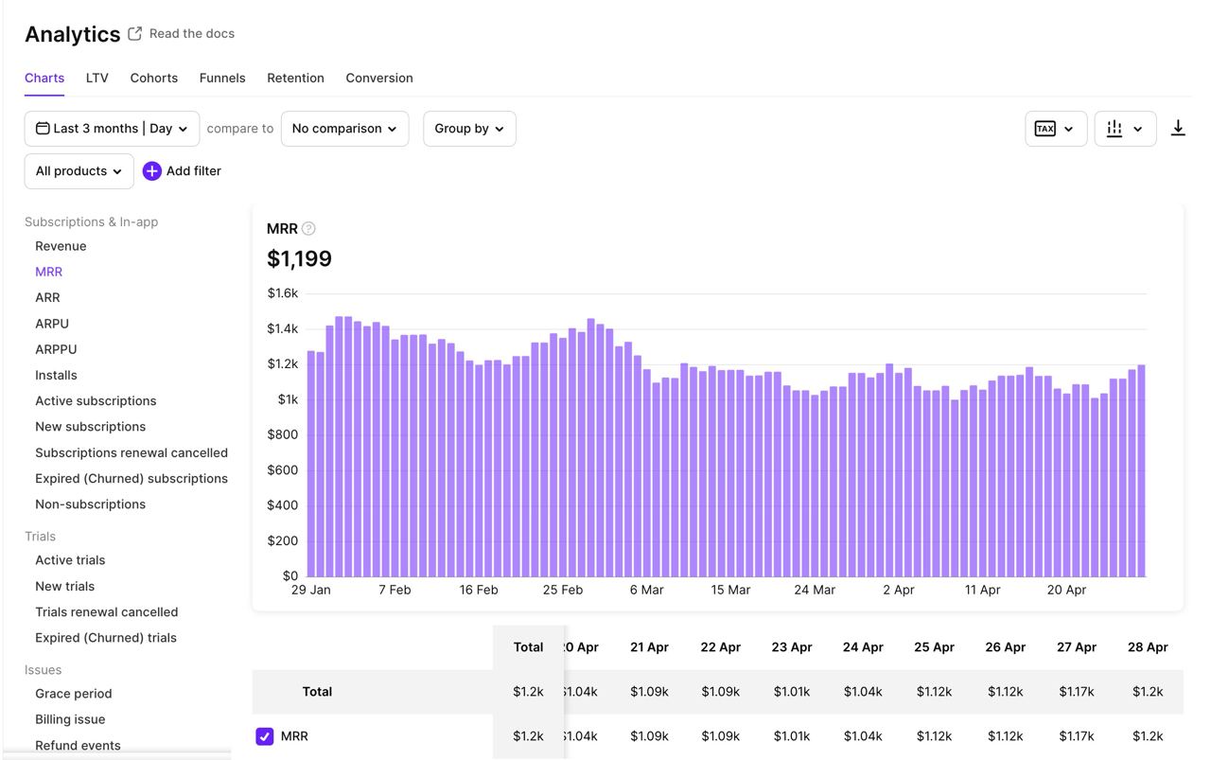Go to the Funnels tab
The image size is (1211, 760).
coord(222,78)
